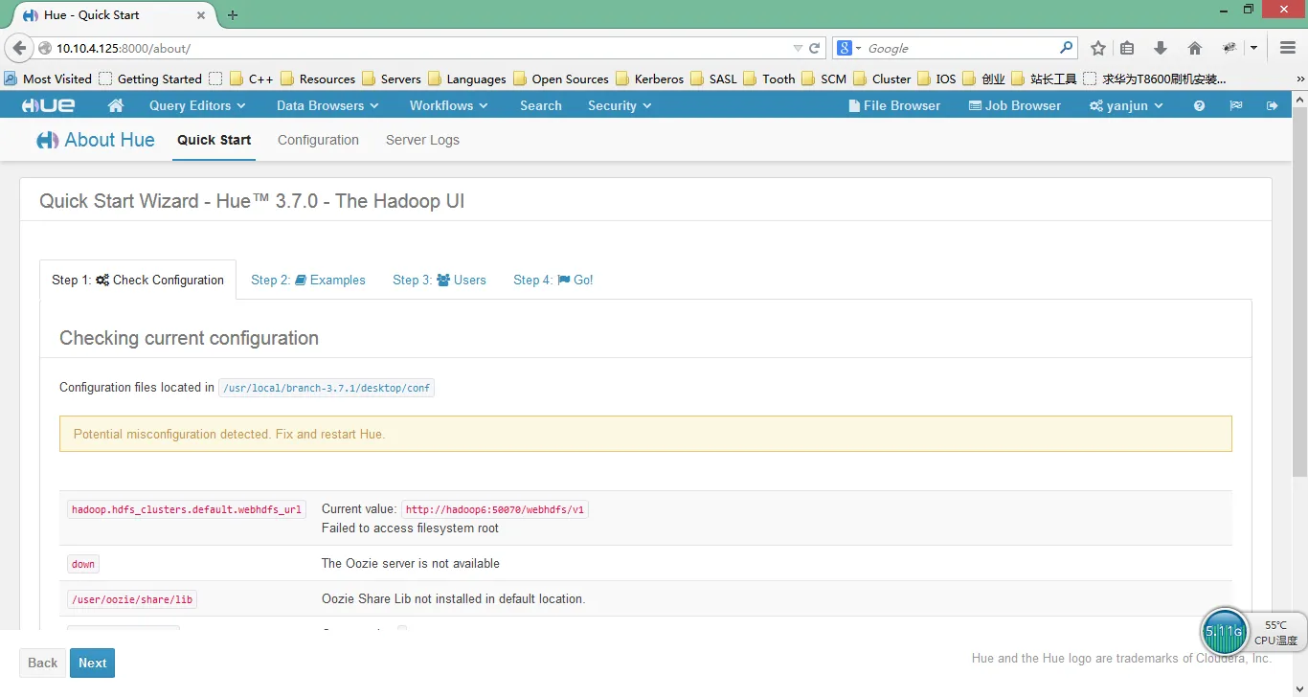Click the About Hue logo heading
Screen dimensions: 1308x697
(96, 140)
